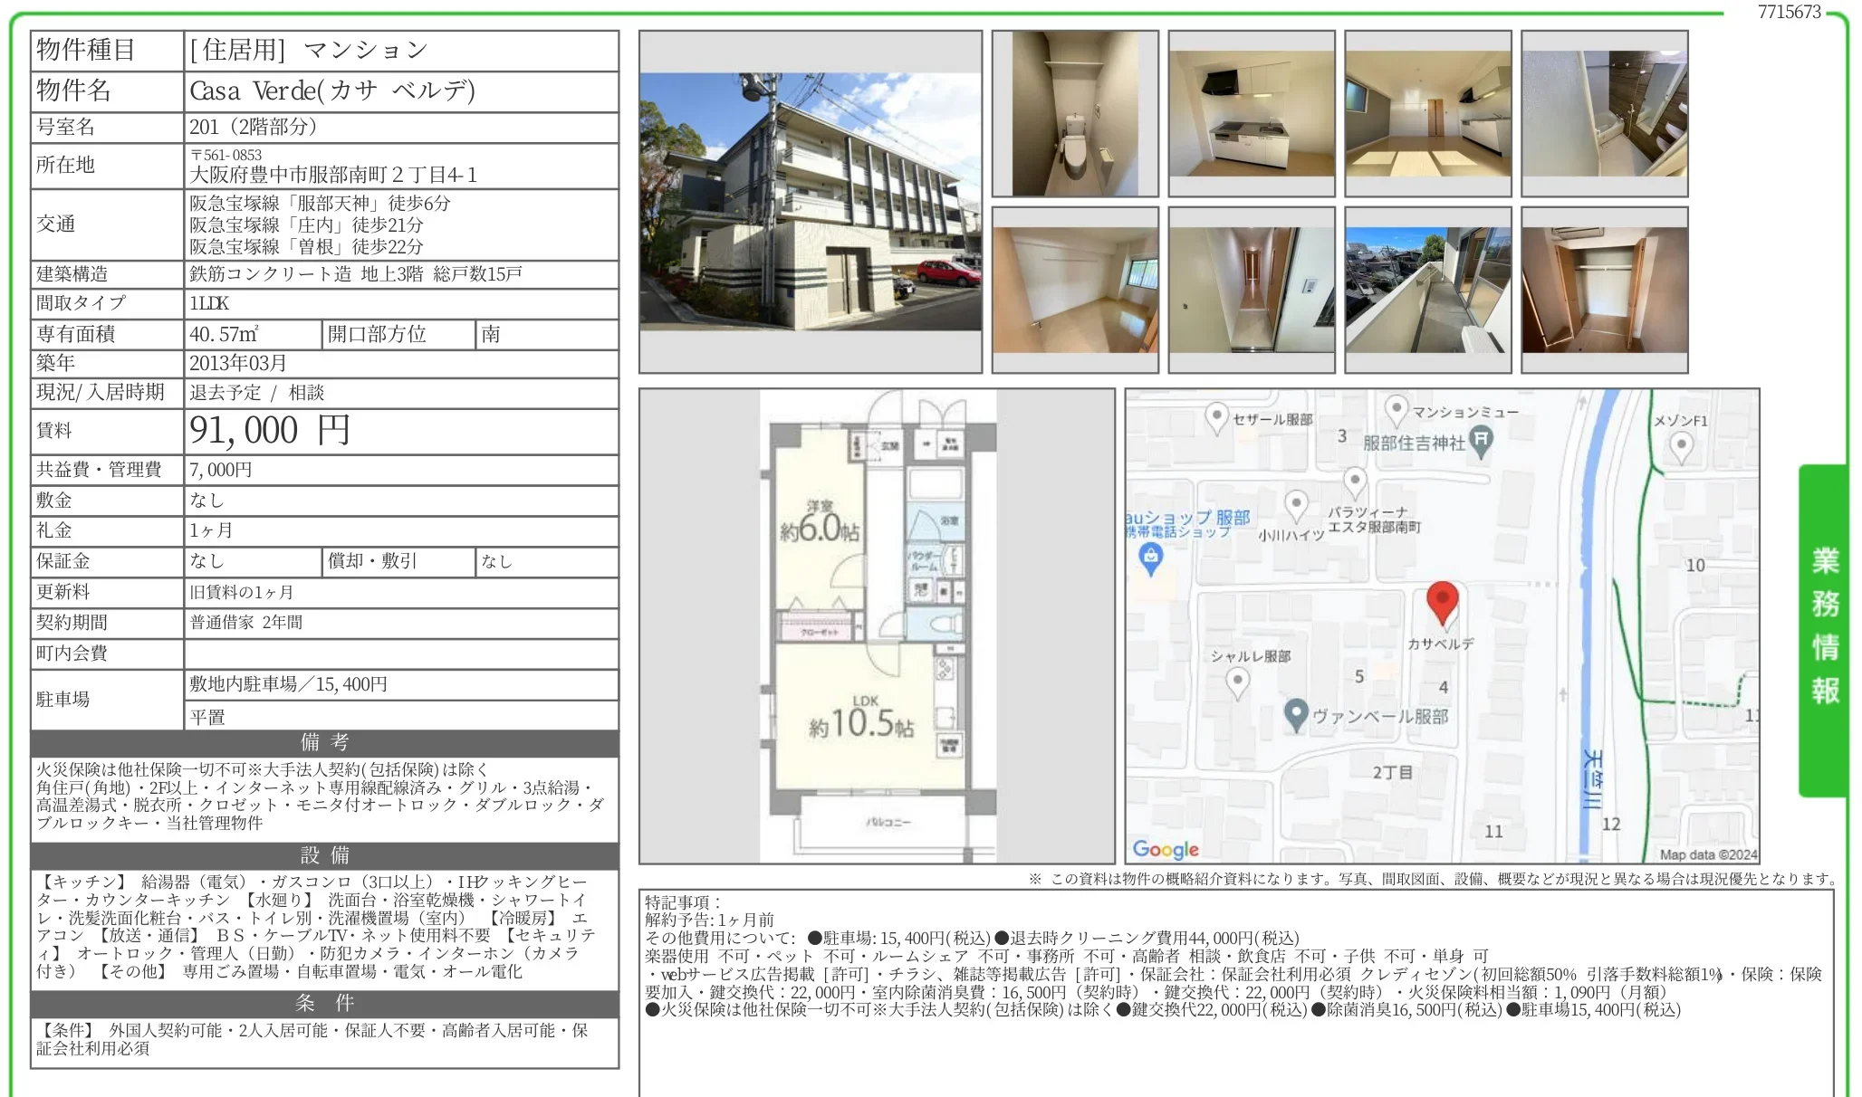
Task: Click the 退去予定 / 相談 status value
Action: coord(256,393)
